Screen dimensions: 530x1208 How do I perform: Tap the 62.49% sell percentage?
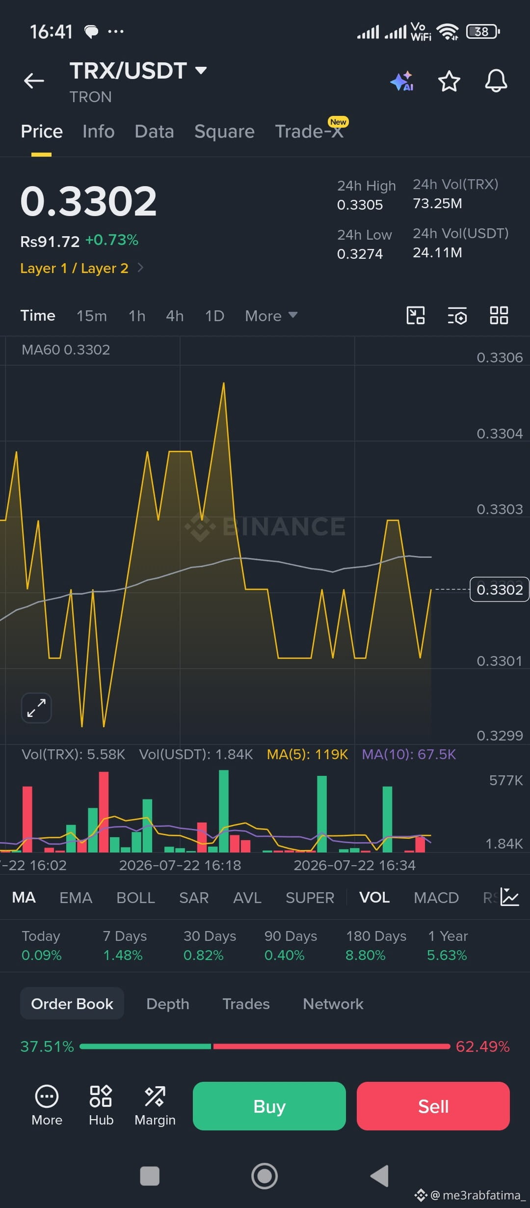pos(482,1046)
